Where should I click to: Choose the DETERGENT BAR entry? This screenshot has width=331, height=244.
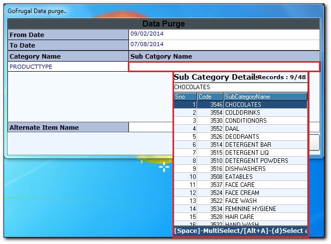pos(248,145)
